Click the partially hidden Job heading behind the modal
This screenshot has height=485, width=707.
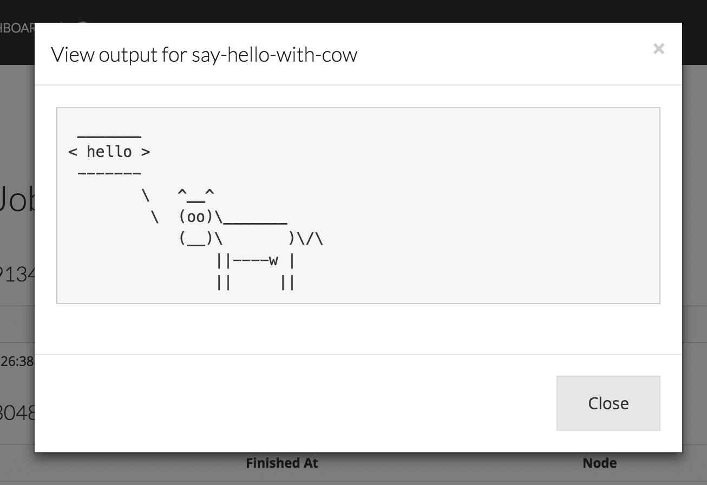point(17,199)
